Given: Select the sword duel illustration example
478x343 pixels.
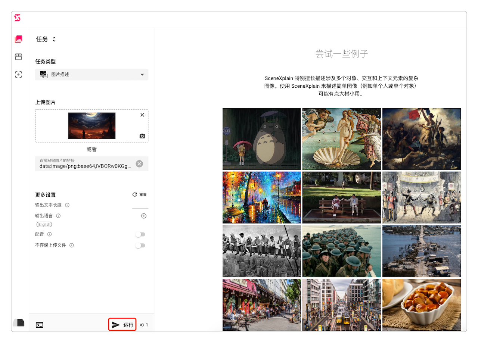Looking at the screenshot, I should pos(422,197).
